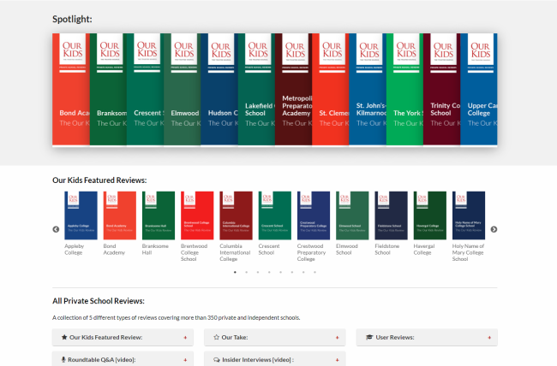This screenshot has width=557, height=366.
Task: Show the previous featured reviews in the carousel
Action: coord(56,229)
